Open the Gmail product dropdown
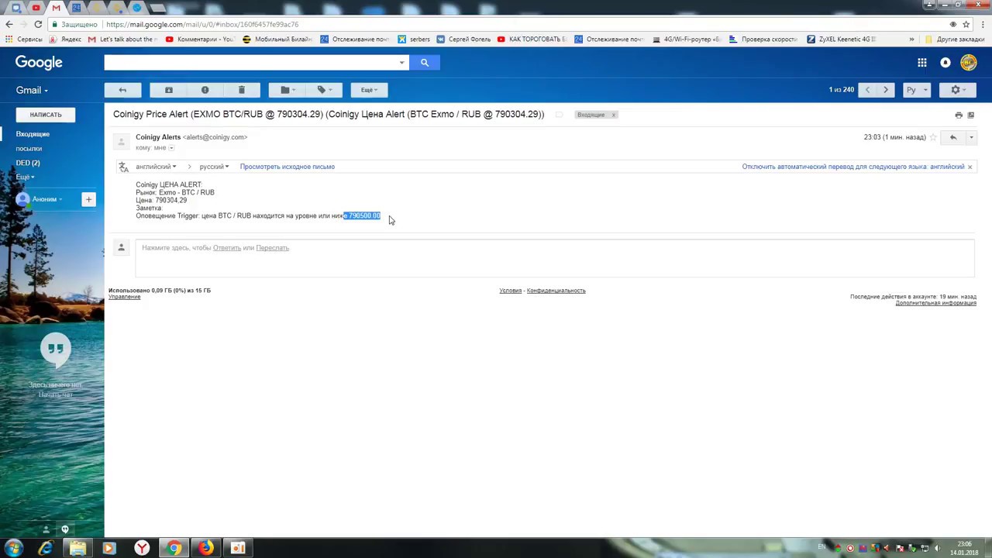 [x=32, y=90]
